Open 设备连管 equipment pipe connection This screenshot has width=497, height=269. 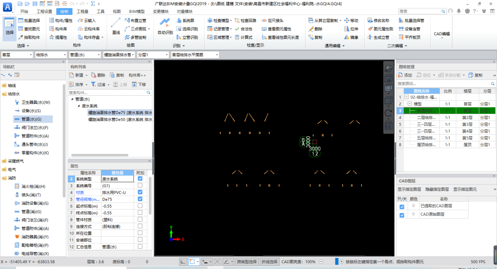410,29
